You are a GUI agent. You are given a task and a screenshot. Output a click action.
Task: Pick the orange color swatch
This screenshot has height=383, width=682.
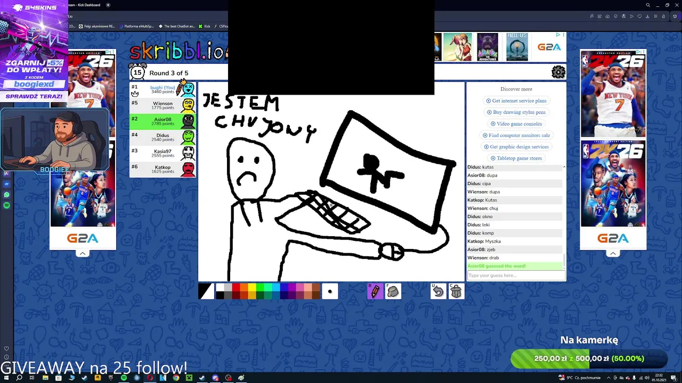(x=243, y=287)
